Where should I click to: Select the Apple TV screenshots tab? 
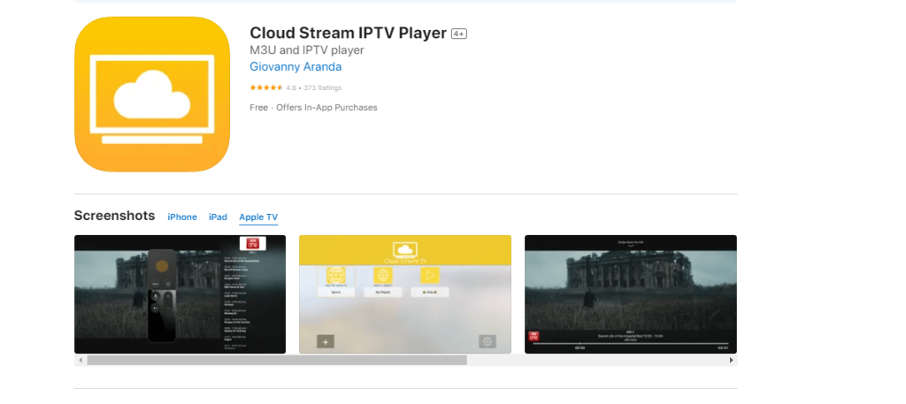[258, 217]
